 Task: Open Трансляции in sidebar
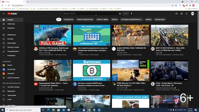[x=12, y=96]
